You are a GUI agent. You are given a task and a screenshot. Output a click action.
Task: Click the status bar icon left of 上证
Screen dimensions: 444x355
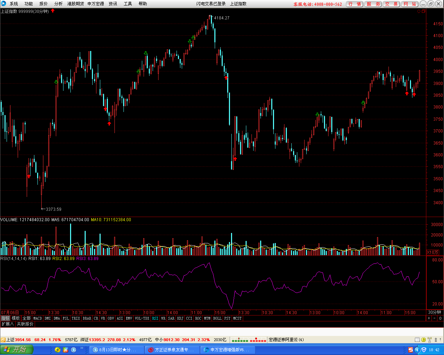point(3,340)
